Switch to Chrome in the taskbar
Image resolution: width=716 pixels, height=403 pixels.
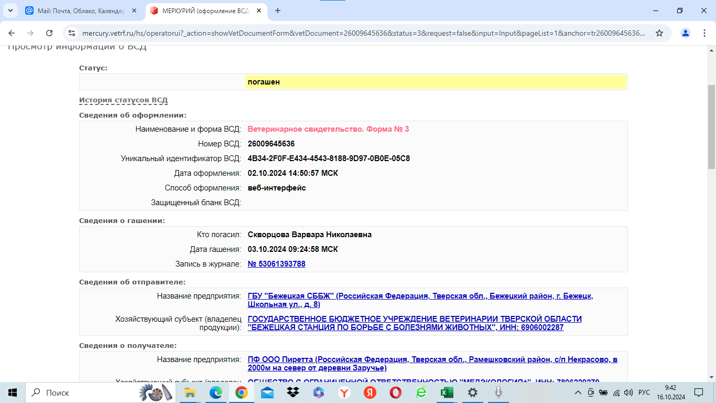click(242, 393)
